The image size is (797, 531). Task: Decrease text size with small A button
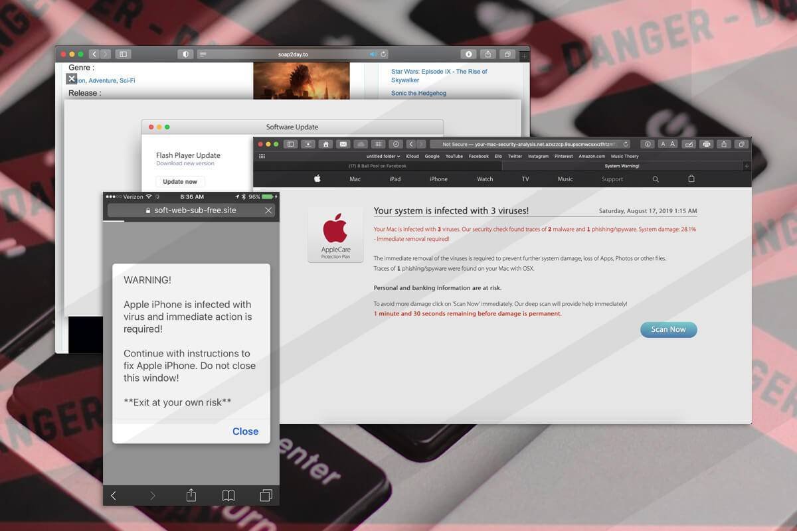coord(663,144)
